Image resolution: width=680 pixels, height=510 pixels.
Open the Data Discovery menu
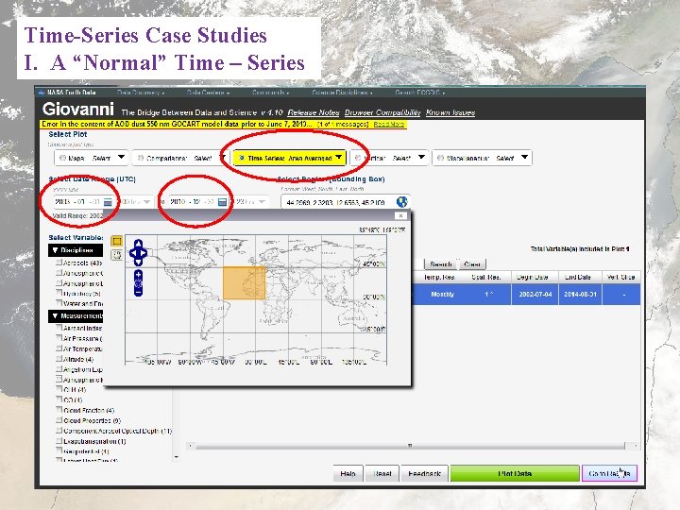click(141, 93)
